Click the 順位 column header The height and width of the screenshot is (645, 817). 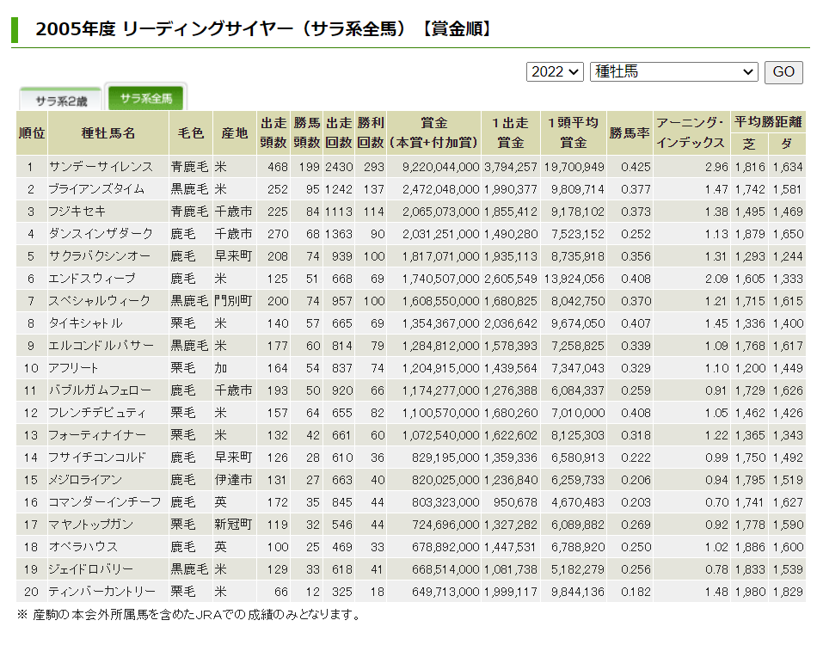point(32,132)
